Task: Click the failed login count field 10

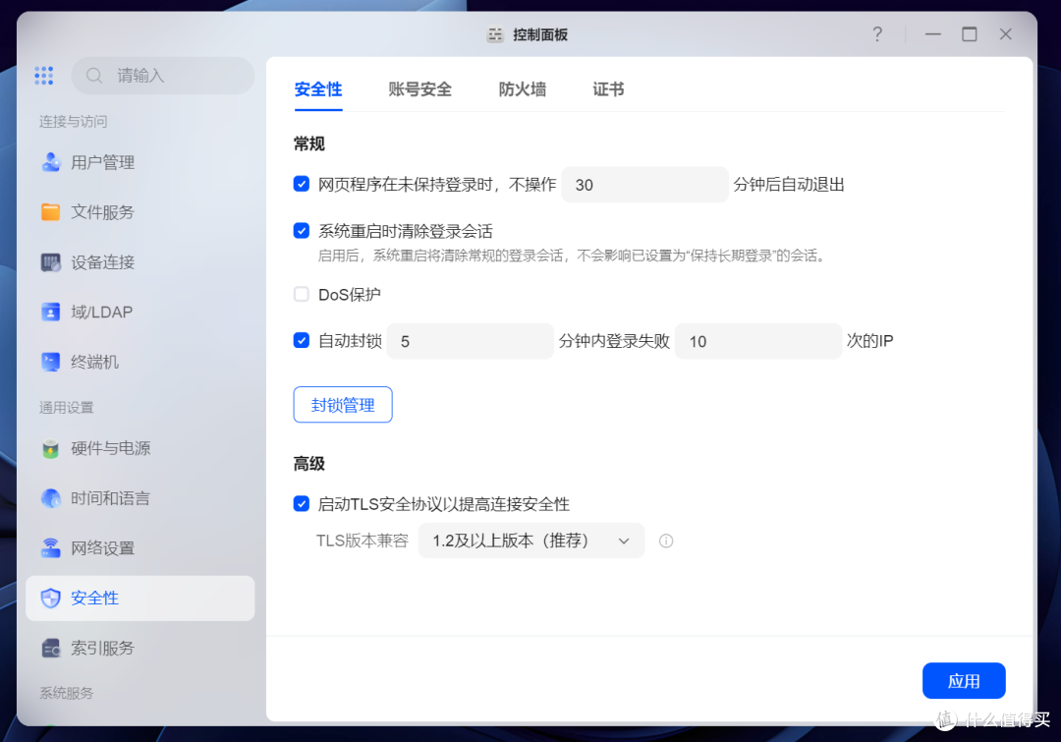Action: (757, 341)
